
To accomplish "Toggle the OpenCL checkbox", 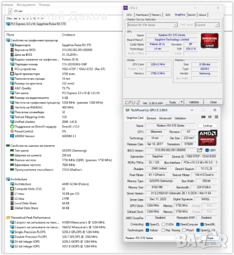I will pyautogui.click(x=147, y=224).
